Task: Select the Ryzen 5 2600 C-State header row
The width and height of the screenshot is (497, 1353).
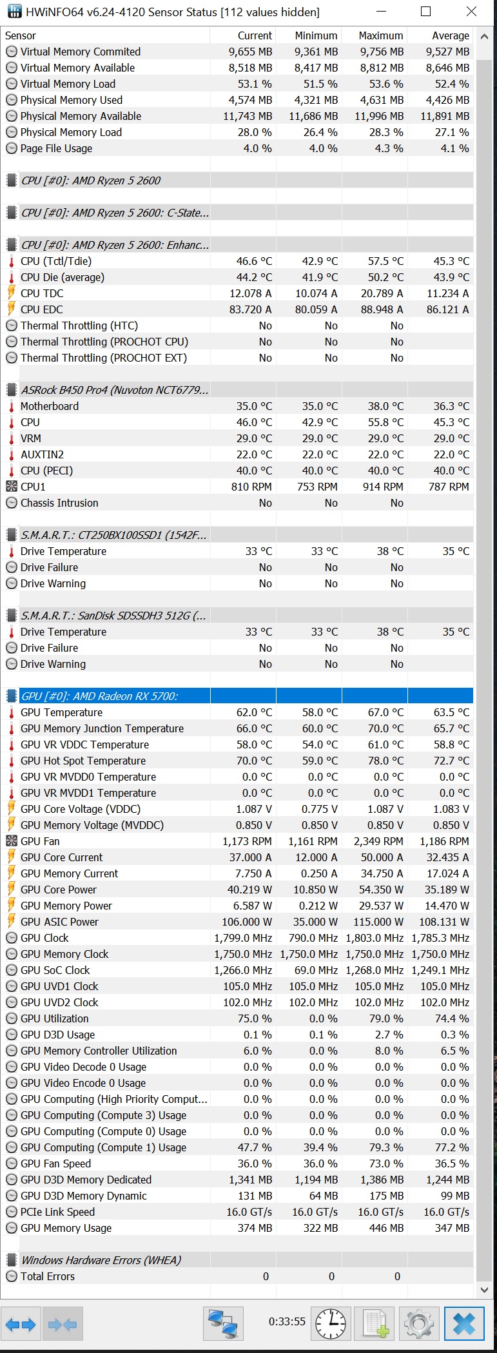Action: click(x=237, y=213)
